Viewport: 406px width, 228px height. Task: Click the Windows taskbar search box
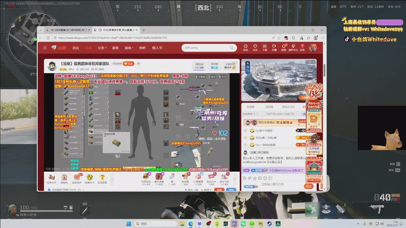[x=155, y=223]
